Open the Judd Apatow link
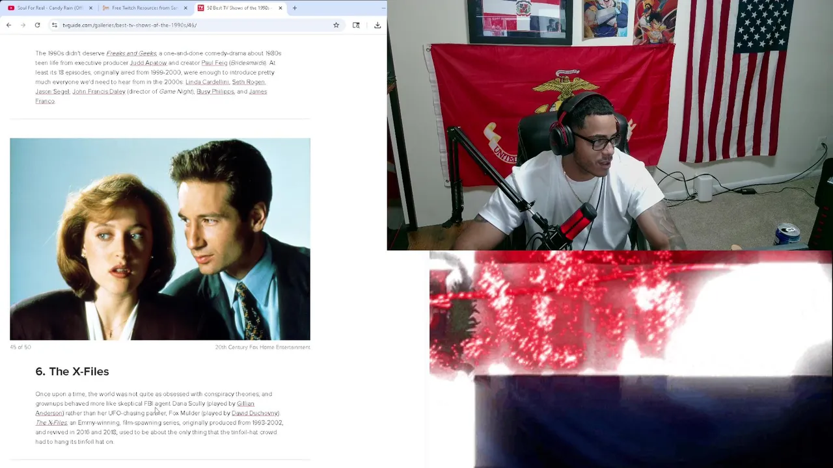 coord(148,63)
